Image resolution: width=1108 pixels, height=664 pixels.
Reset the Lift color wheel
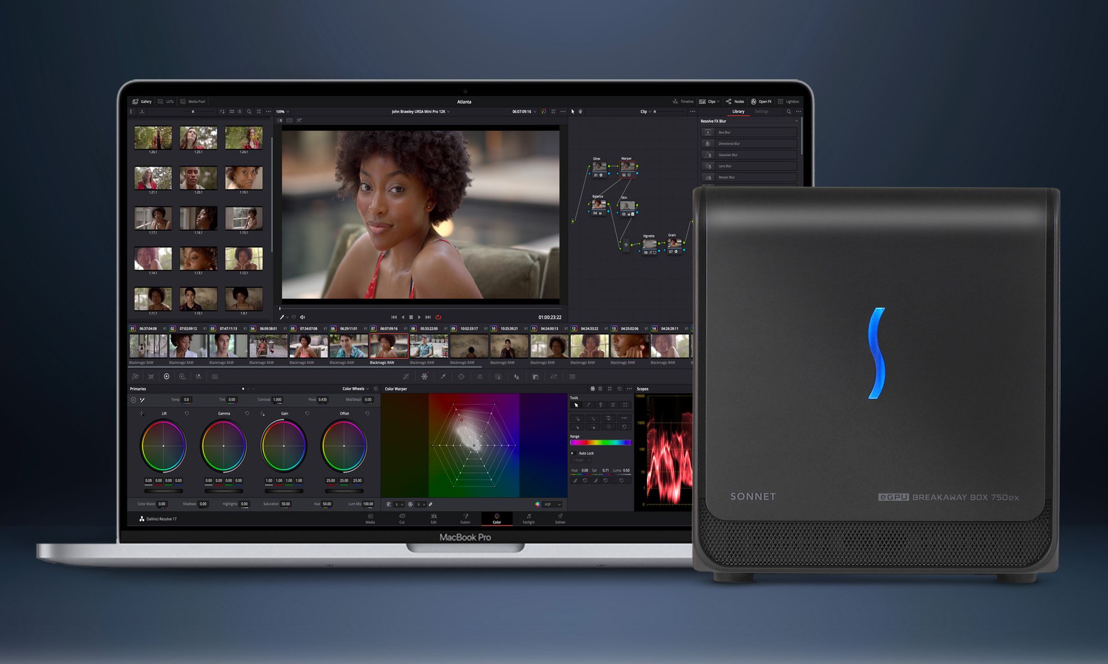(187, 413)
